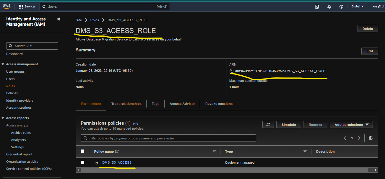The width and height of the screenshot is (385, 179).
Task: Copy the role ARN with copy icon
Action: tap(231, 71)
